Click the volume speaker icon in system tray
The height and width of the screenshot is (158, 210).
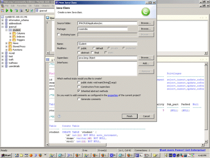click(x=166, y=155)
